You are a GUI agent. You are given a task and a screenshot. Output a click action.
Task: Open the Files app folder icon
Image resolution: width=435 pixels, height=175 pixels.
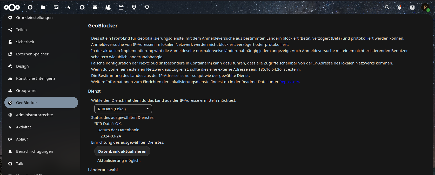[43, 7]
